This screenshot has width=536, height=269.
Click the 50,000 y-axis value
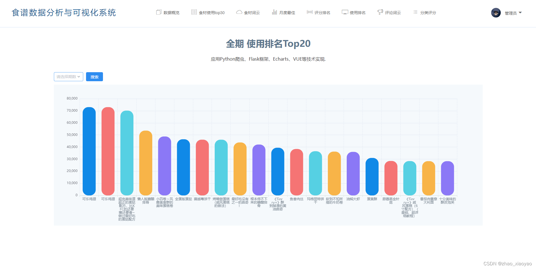click(72, 135)
